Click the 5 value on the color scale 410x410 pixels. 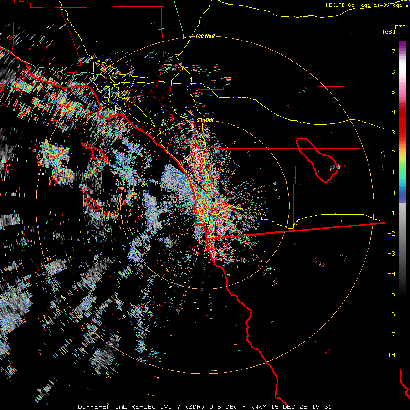coord(393,92)
